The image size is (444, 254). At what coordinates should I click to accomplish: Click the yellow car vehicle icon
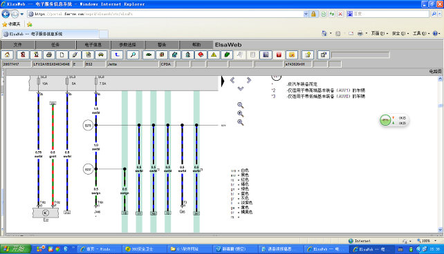pyautogui.click(x=101, y=55)
